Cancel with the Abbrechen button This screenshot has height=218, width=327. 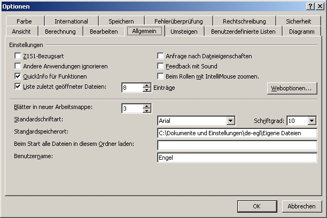(301, 206)
